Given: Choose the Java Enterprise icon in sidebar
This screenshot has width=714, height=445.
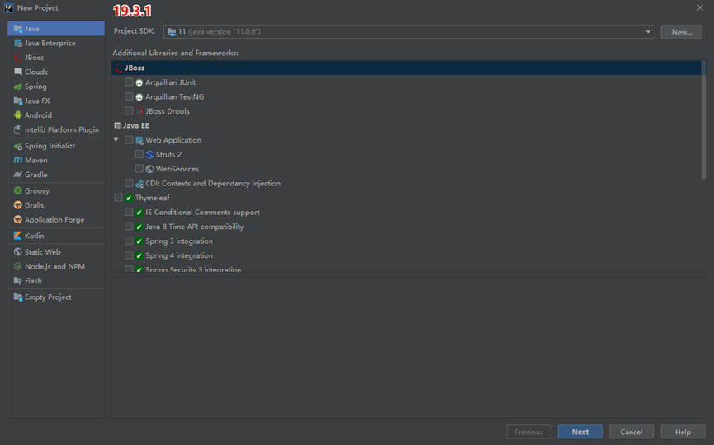Looking at the screenshot, I should pyautogui.click(x=18, y=43).
